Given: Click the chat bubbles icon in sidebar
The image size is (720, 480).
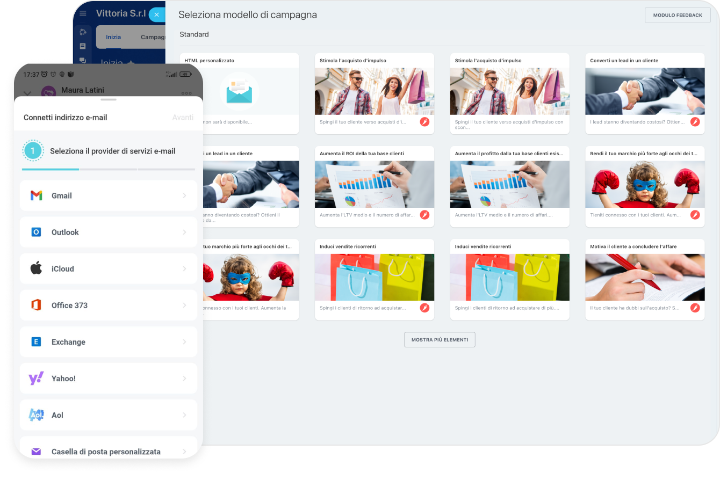Looking at the screenshot, I should [83, 61].
